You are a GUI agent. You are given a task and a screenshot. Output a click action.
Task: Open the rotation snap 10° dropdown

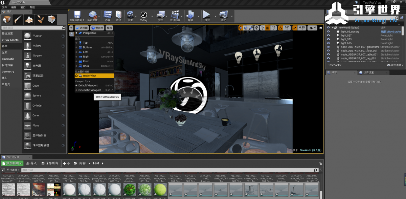[287, 28]
